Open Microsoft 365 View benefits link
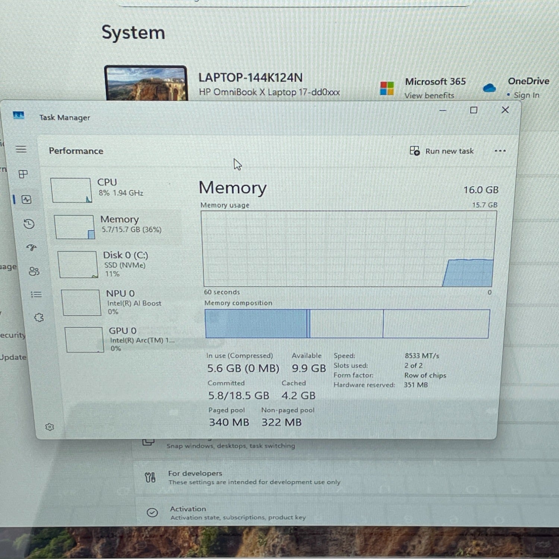The image size is (559, 559). [429, 95]
